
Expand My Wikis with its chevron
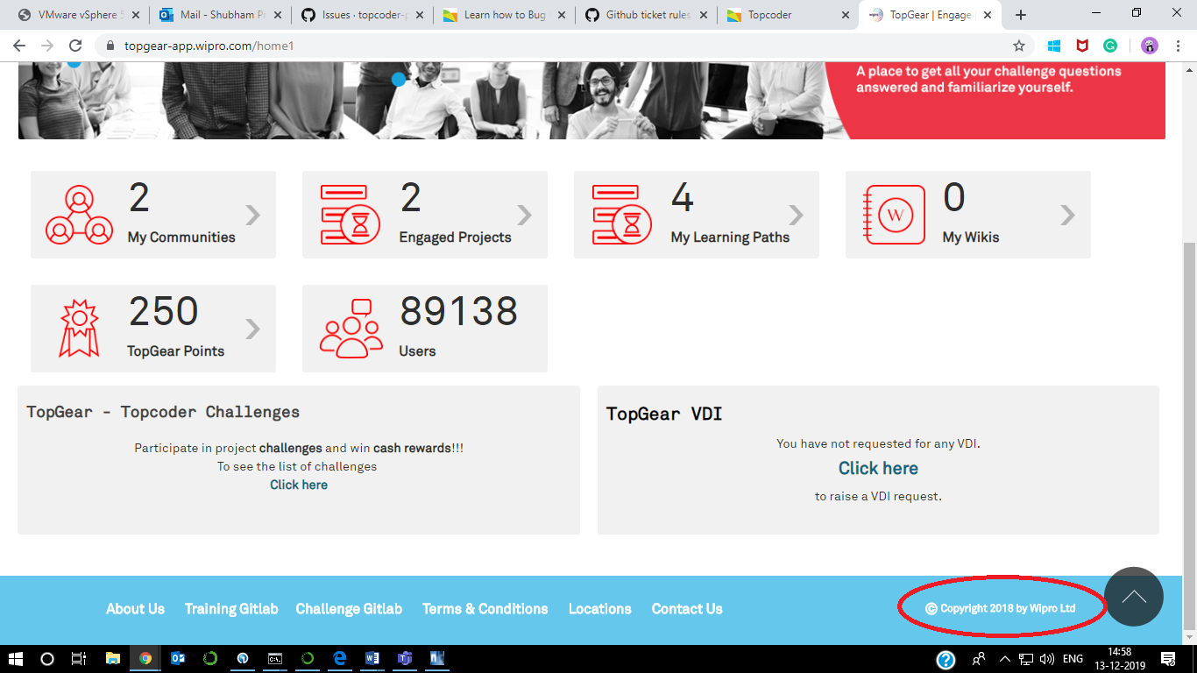1068,215
